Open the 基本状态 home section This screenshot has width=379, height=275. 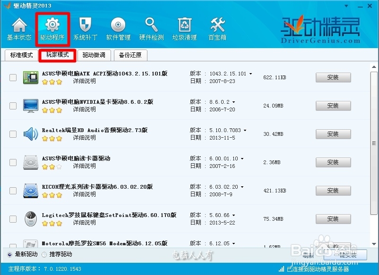pyautogui.click(x=19, y=29)
